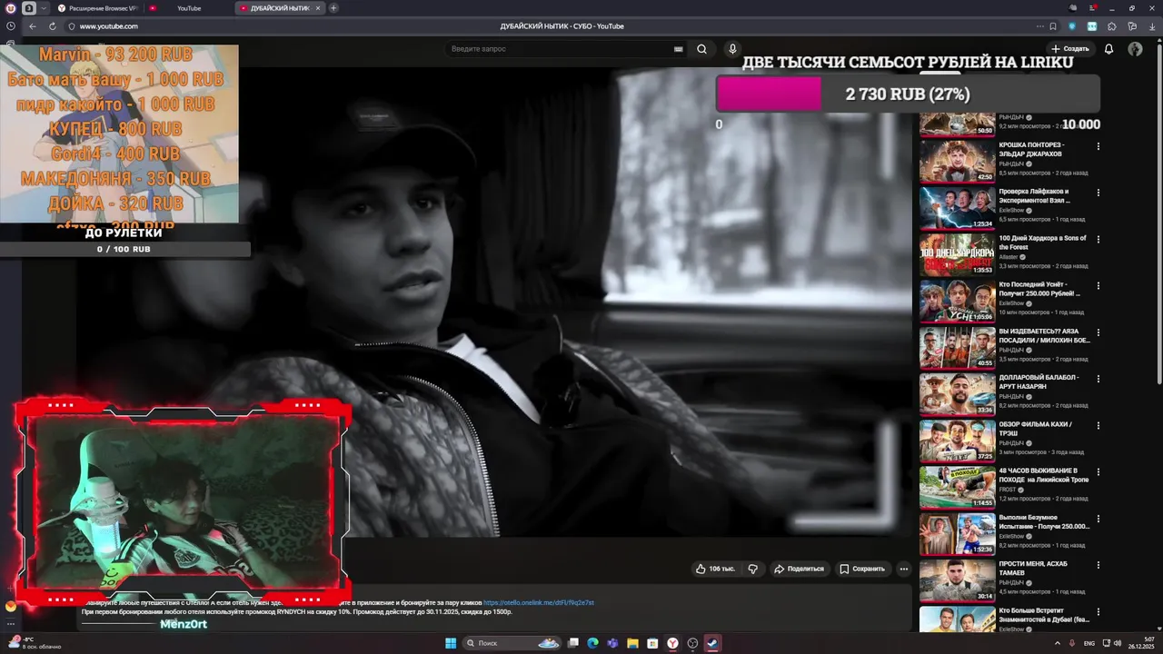The width and height of the screenshot is (1163, 654).
Task: Switch the ENG keyboard language indicator
Action: 1089,643
